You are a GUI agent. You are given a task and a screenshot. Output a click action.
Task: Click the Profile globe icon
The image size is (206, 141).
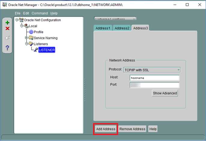pyautogui.click(x=31, y=32)
